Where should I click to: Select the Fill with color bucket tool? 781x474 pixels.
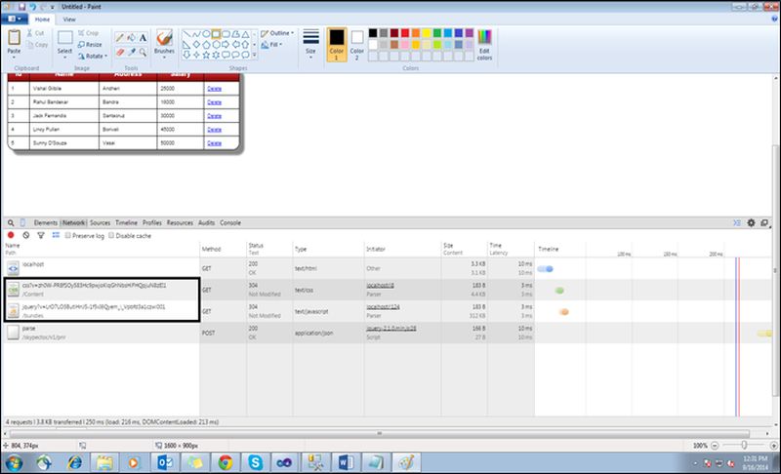[131, 38]
